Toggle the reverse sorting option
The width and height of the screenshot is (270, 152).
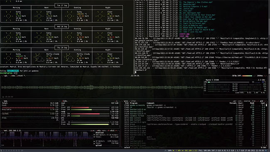[247, 101]
